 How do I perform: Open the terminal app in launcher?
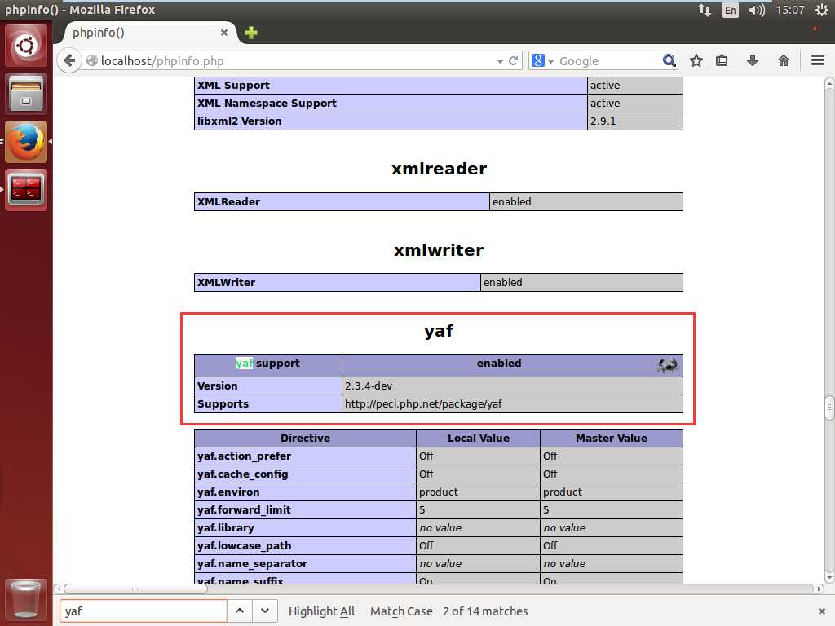pyautogui.click(x=26, y=190)
